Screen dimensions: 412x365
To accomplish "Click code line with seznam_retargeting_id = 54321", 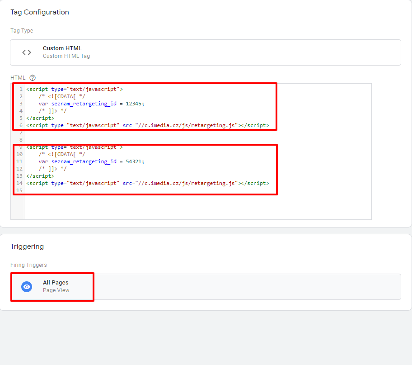I will click(x=91, y=161).
